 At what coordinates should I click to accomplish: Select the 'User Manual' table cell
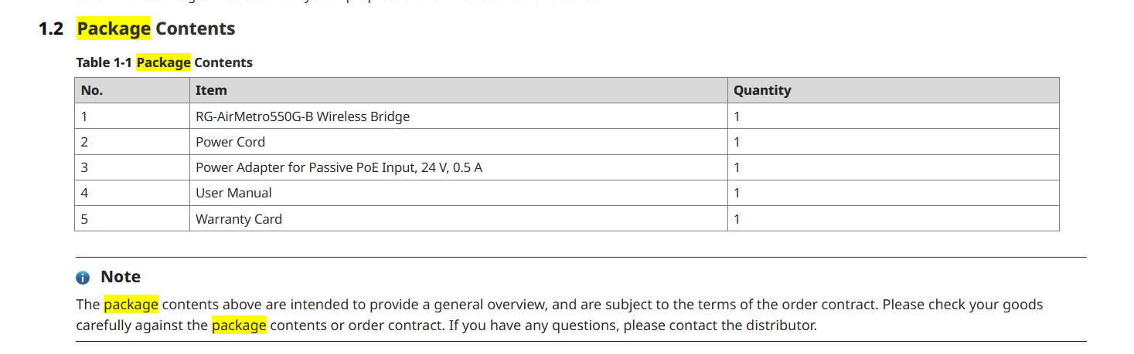459,193
